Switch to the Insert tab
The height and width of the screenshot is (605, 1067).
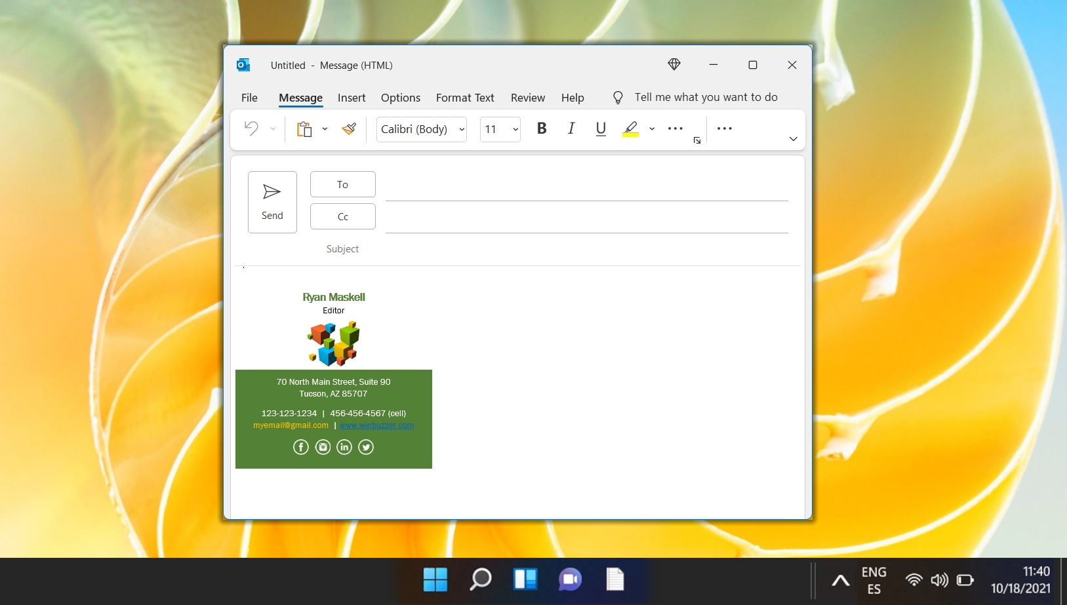[352, 98]
